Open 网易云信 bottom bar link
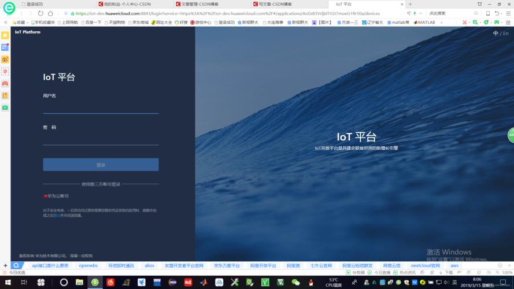The width and height of the screenshot is (514, 289). click(x=392, y=265)
